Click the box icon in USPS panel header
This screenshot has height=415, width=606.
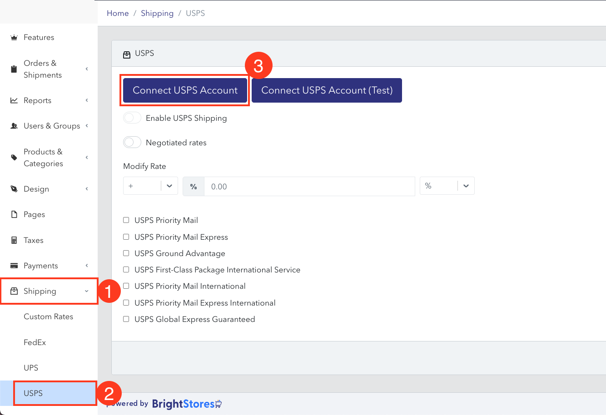pos(127,54)
